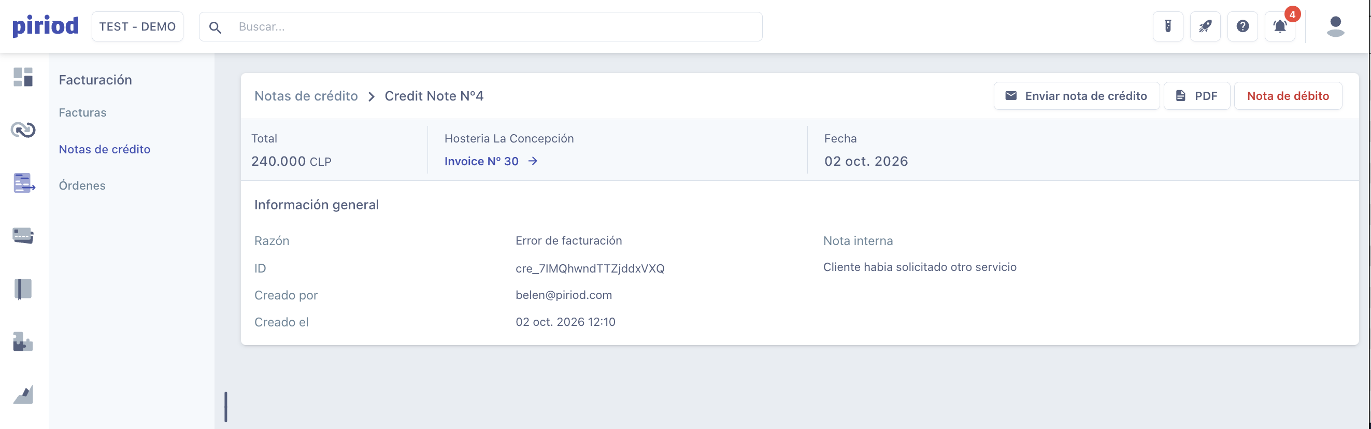Click the rocket icon in header
The width and height of the screenshot is (1371, 429).
[x=1205, y=26]
